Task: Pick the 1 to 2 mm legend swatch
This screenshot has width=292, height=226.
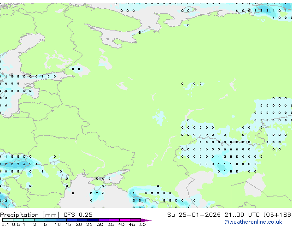Action: coord(29,220)
